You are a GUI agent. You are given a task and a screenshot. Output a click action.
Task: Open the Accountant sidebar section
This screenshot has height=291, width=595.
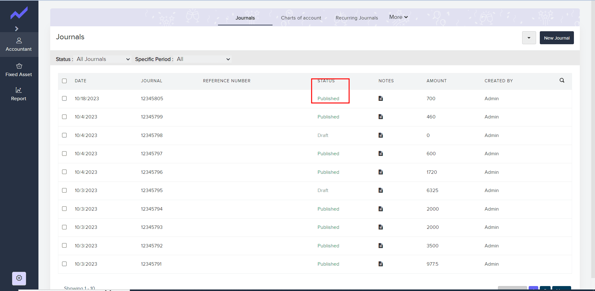[x=19, y=45]
